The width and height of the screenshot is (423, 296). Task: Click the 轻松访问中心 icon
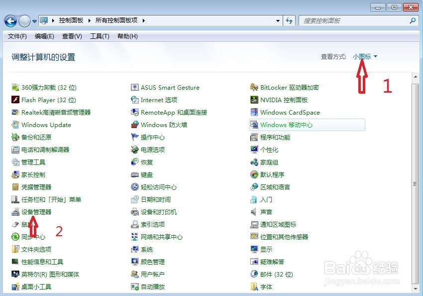135,187
